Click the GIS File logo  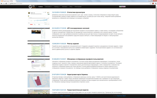(x=32, y=7)
